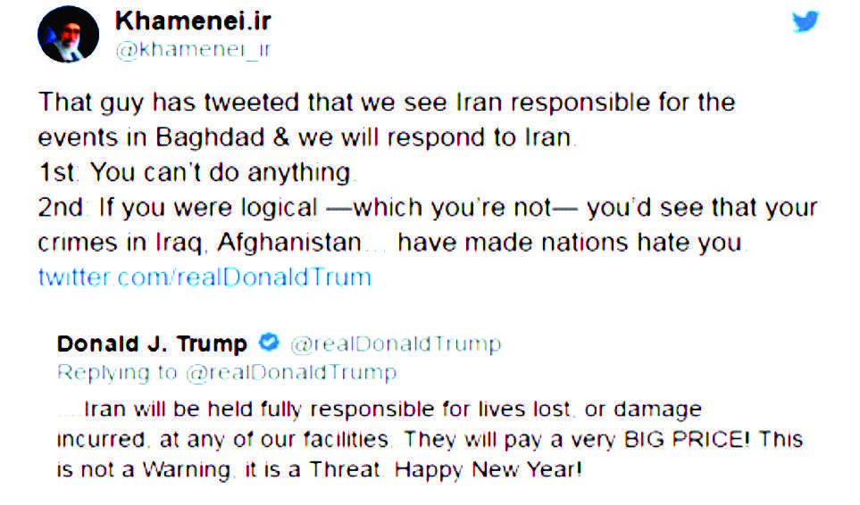Click the Twitter bird logo

[806, 21]
